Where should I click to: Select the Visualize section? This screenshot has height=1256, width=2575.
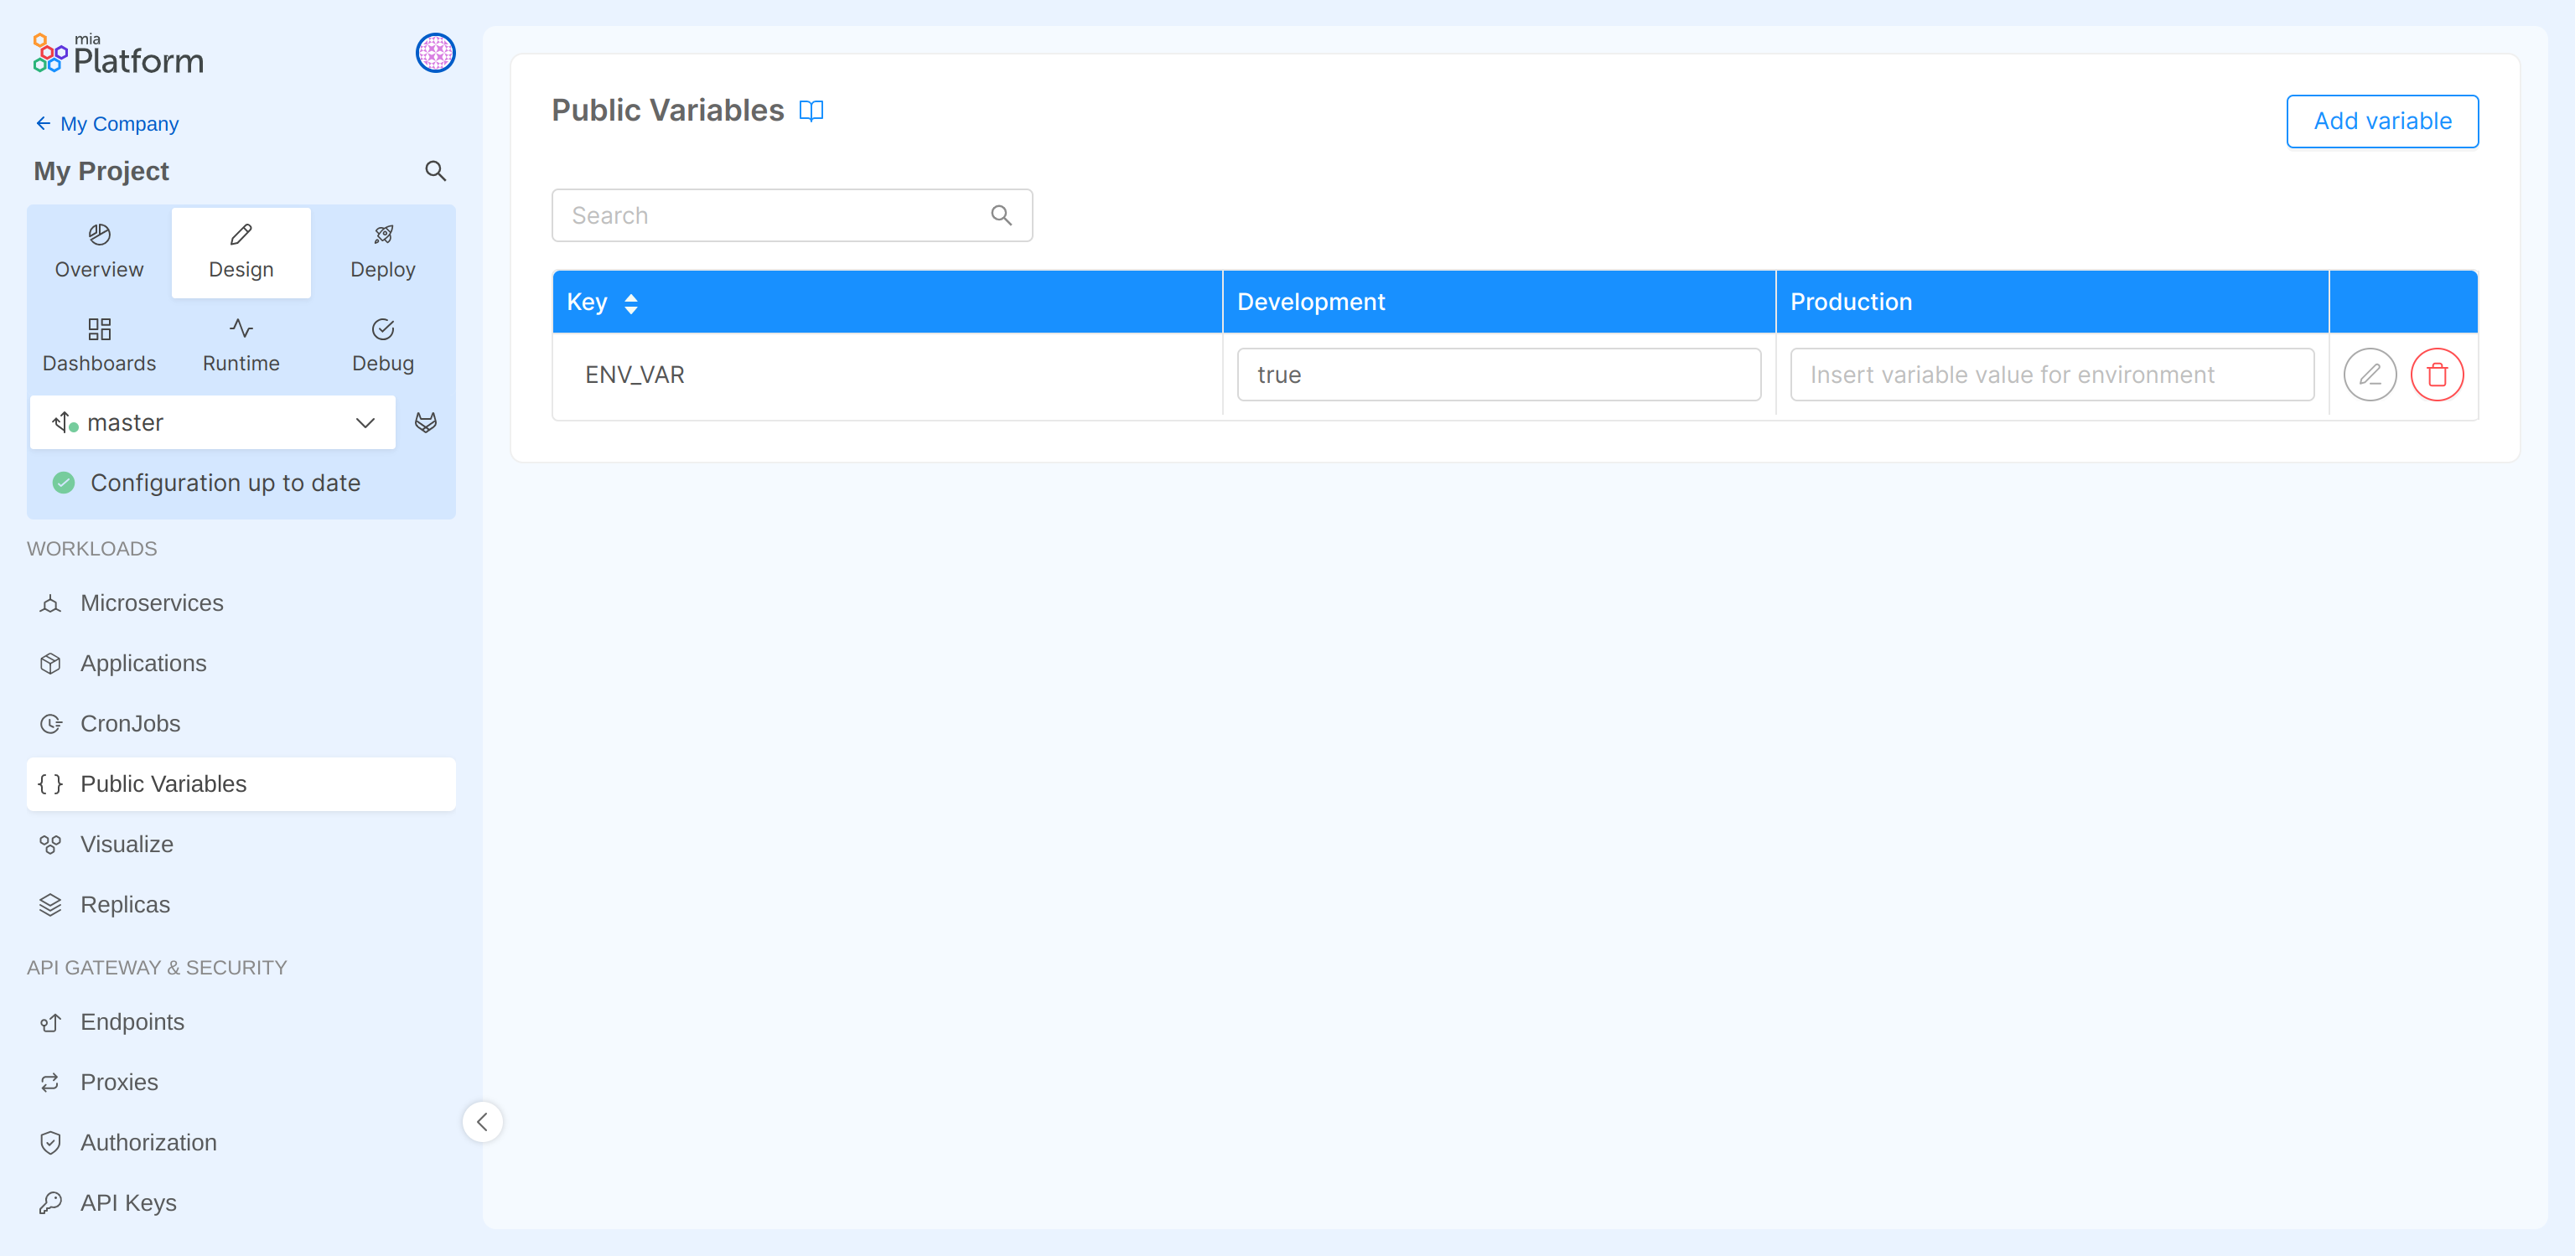click(126, 843)
